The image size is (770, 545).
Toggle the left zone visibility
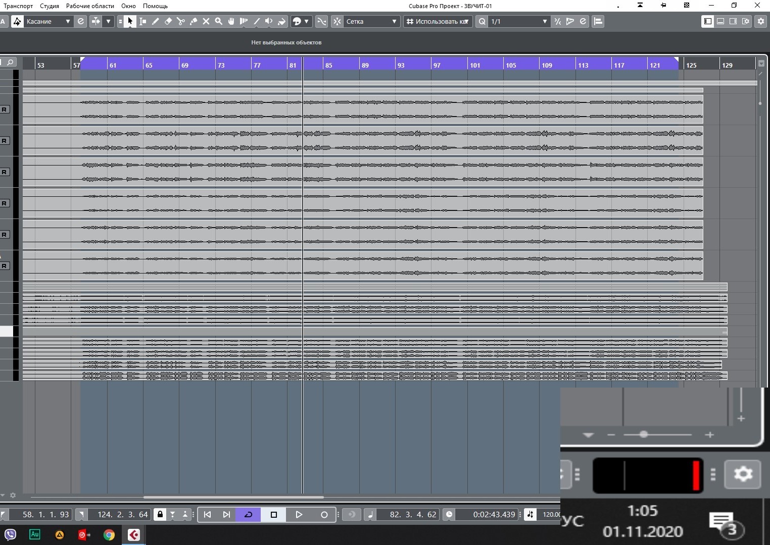tap(708, 21)
